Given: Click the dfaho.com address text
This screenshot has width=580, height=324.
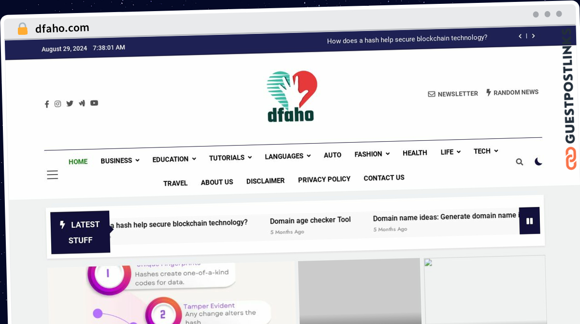Looking at the screenshot, I should point(62,28).
